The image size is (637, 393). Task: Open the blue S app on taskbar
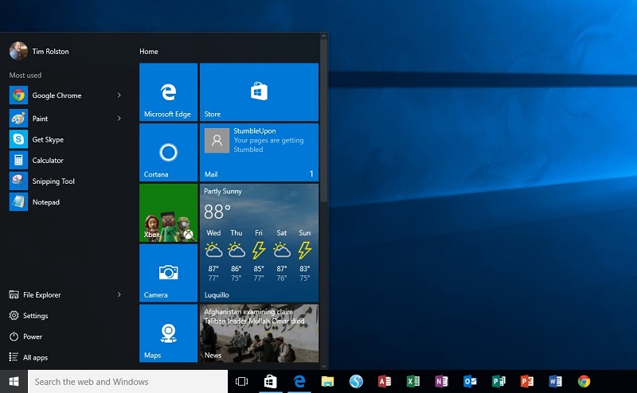[x=356, y=382]
